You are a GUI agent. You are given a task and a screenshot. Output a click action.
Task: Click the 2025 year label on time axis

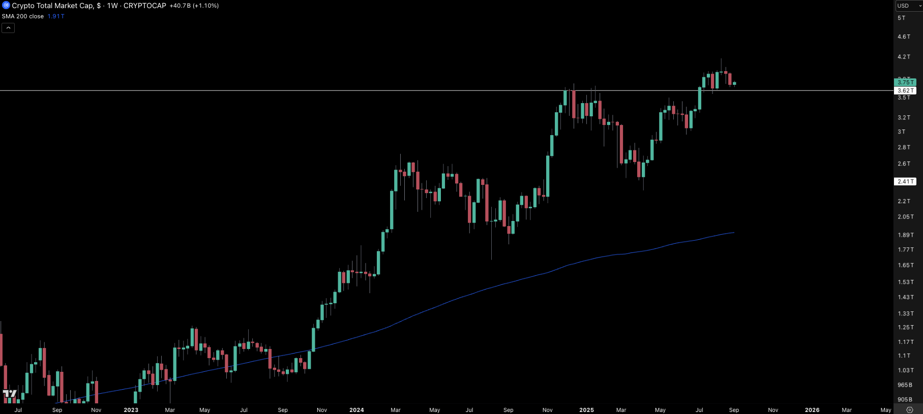pyautogui.click(x=586, y=410)
